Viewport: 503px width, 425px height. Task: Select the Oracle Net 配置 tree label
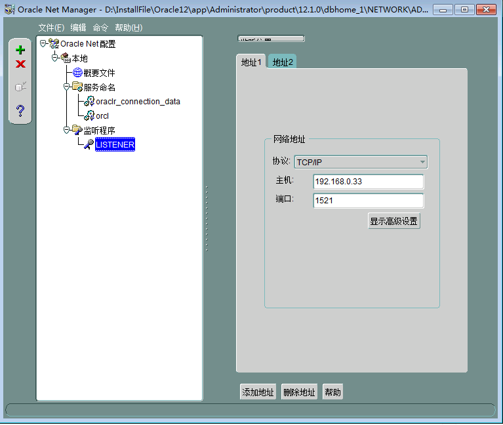pos(88,44)
